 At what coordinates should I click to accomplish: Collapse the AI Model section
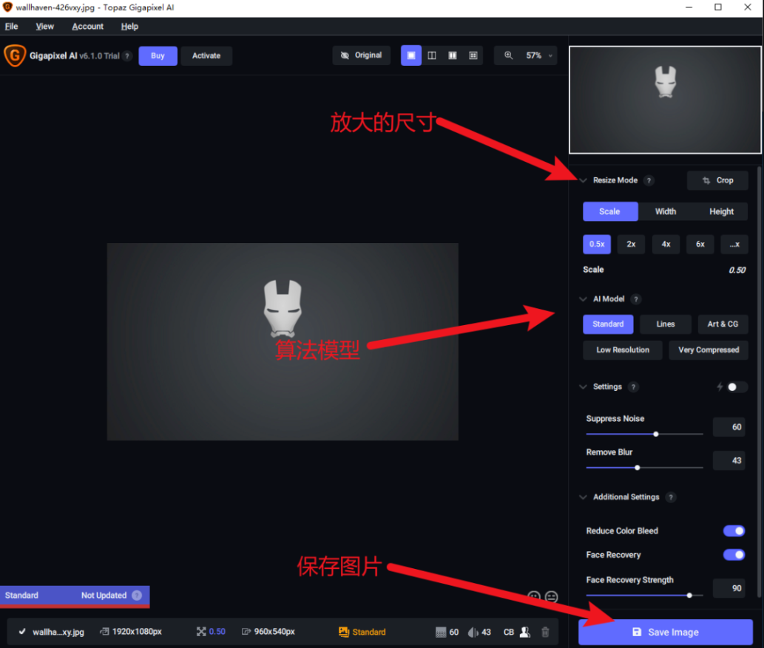tap(584, 299)
